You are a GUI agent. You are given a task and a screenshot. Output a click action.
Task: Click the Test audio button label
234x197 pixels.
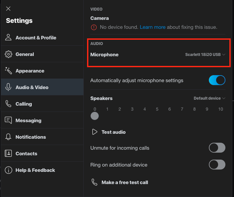[x=114, y=132]
